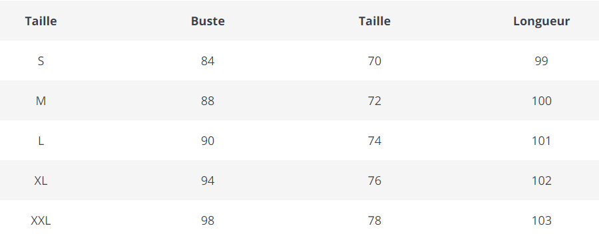Screen dimensions: 599x240
Task: Select the bust value 90
Action: (x=208, y=141)
